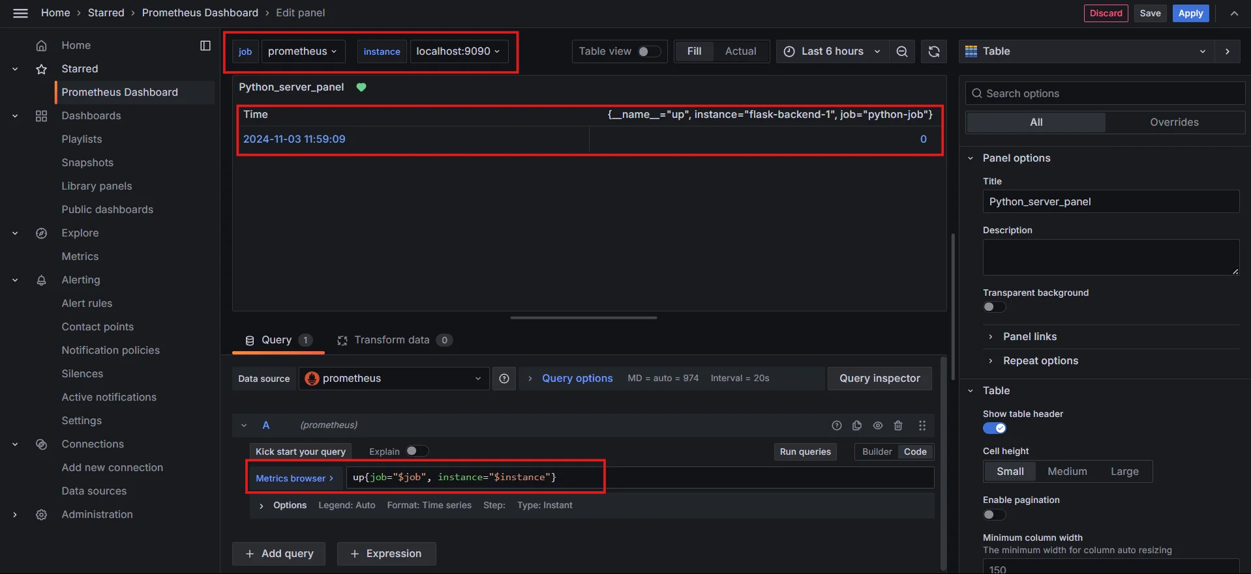Screen dimensions: 1251x574
Task: Collapse the top navigation chevron
Action: (x=1234, y=13)
